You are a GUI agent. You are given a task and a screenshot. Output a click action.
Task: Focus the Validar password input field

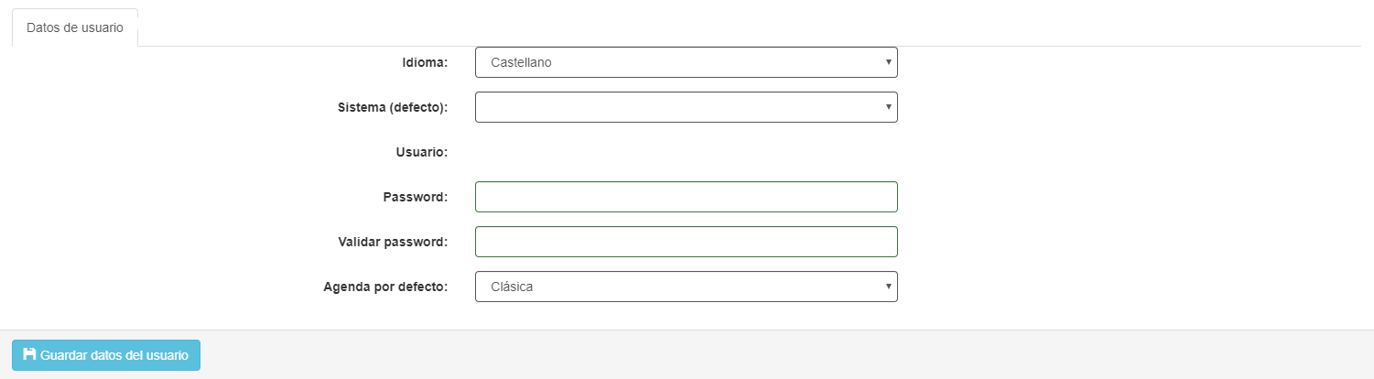(x=686, y=242)
